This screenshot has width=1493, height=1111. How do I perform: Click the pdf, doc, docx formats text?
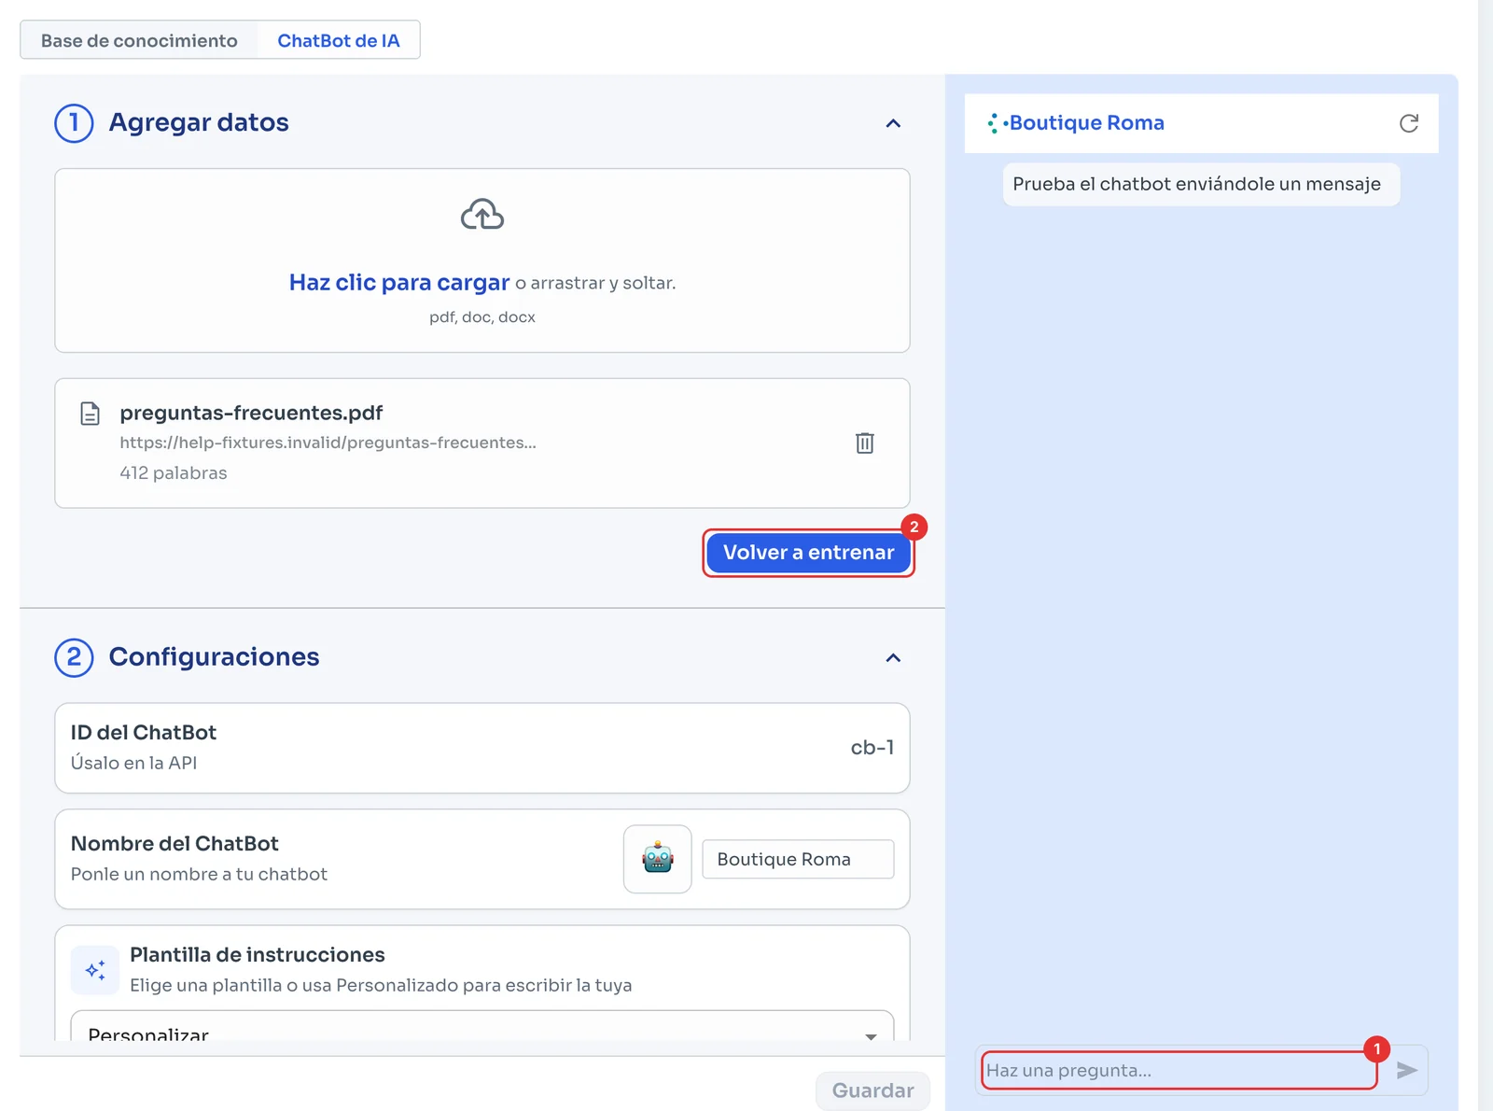click(482, 316)
